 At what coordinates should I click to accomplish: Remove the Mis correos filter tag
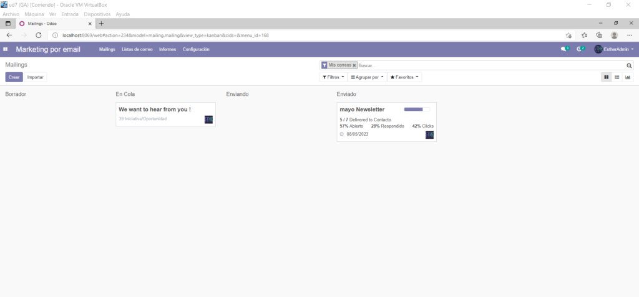(x=354, y=65)
